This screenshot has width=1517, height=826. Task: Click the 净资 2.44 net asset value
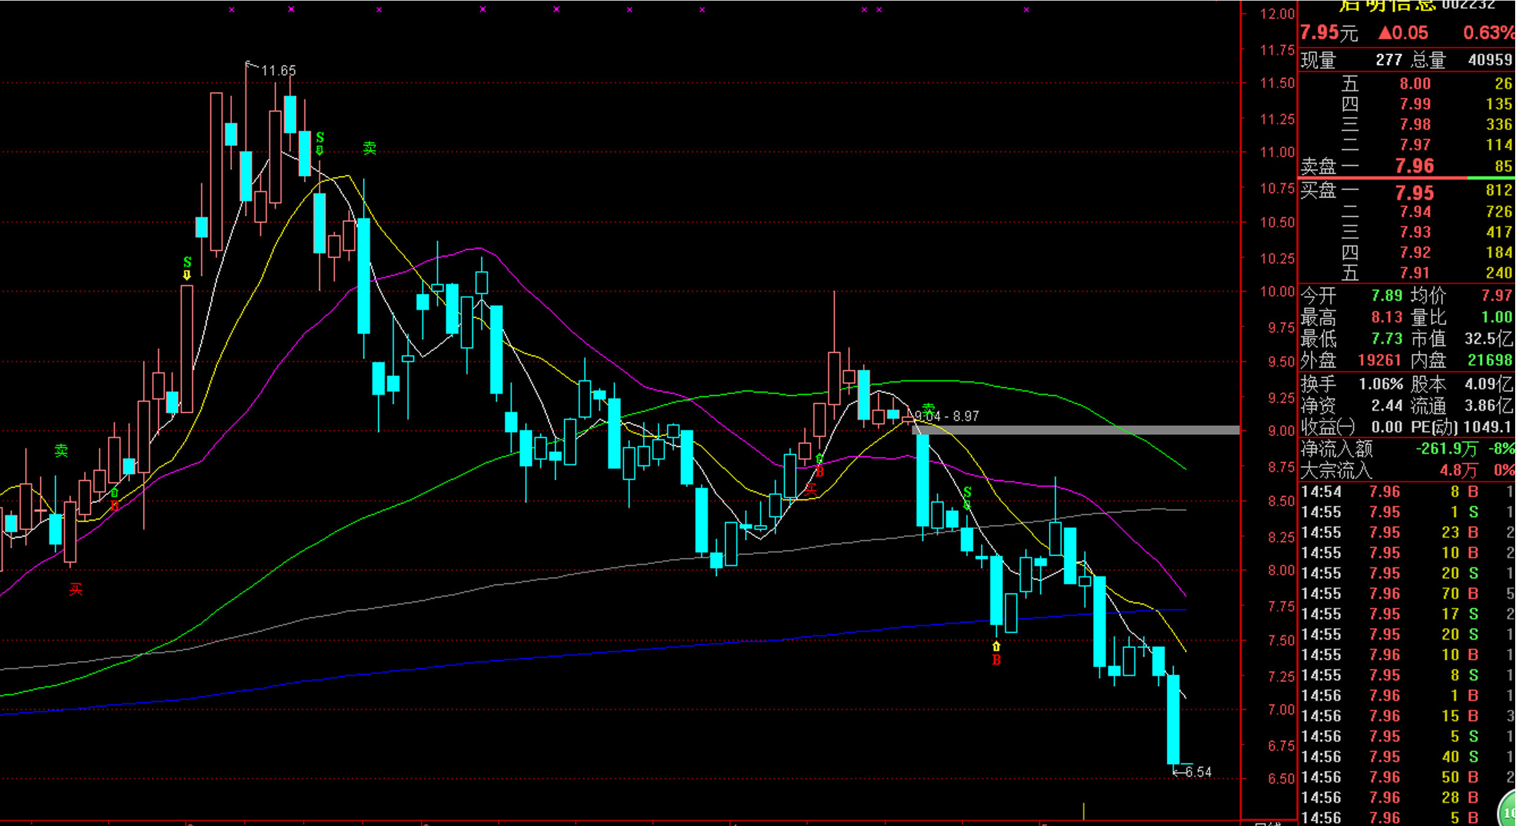1387,405
